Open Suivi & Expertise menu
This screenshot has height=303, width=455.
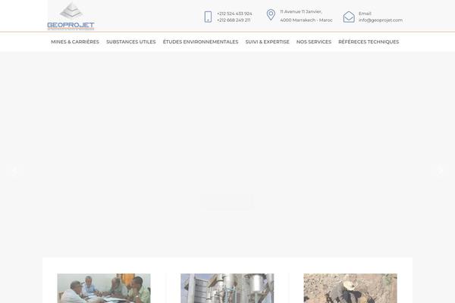267,42
